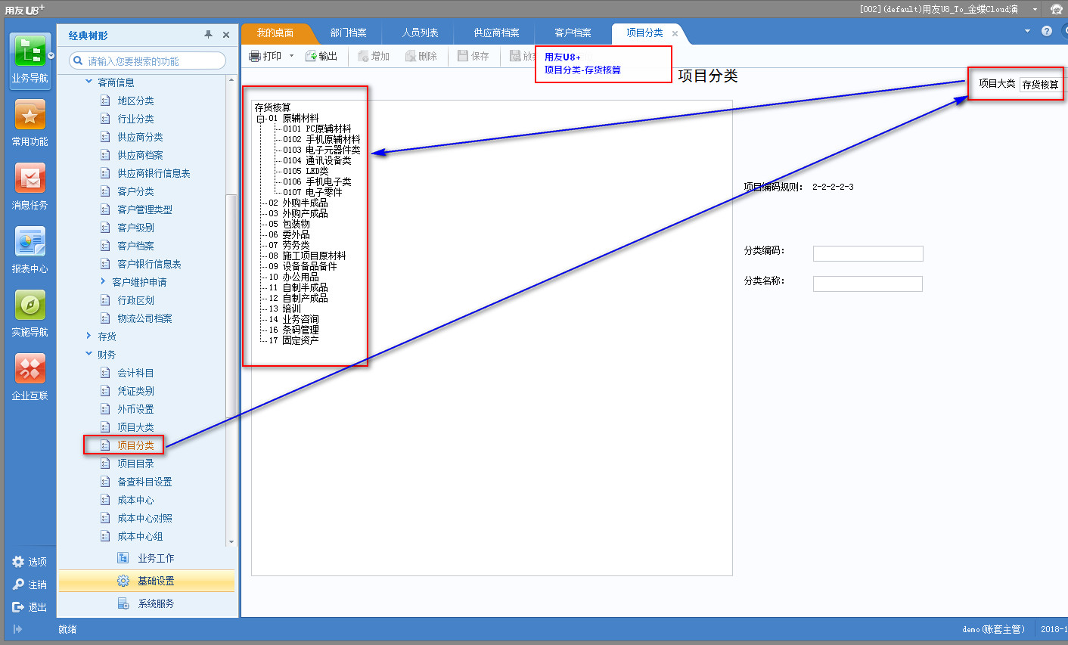Select 项目目录 in the tree
Image resolution: width=1068 pixels, height=645 pixels.
coord(135,464)
